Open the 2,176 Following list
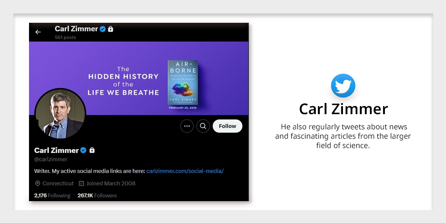Viewport: 446px width, 223px height. pos(52,195)
